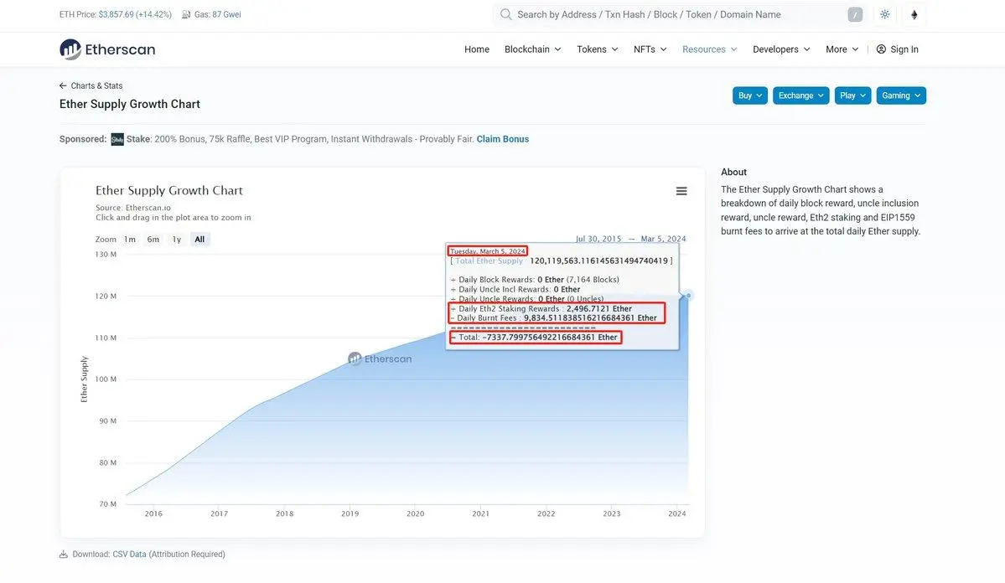Set chart zoom to 6m

[153, 239]
